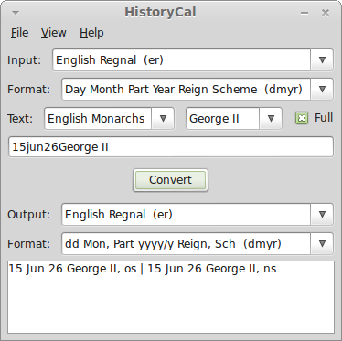Expand the output Format dropdown arrow
The width and height of the screenshot is (342, 341).
(322, 244)
